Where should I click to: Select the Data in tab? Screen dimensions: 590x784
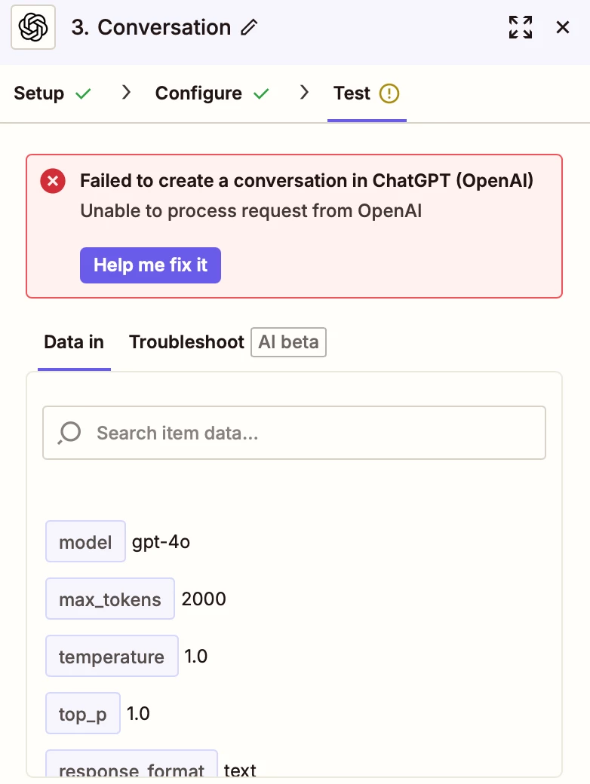[x=74, y=342]
